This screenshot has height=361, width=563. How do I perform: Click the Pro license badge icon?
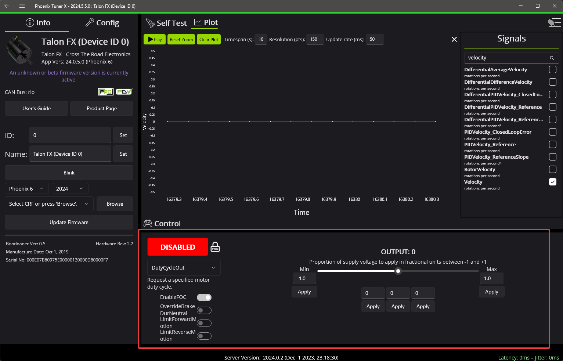[105, 92]
